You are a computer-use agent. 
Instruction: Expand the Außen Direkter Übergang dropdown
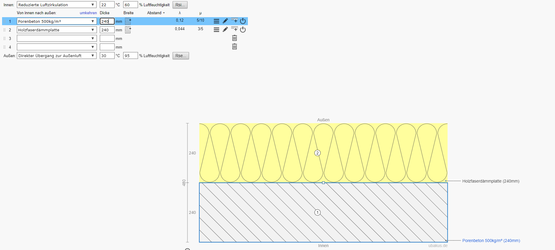(x=57, y=56)
